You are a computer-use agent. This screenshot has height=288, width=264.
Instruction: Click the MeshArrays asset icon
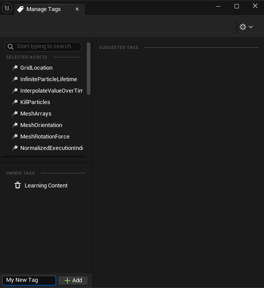(x=15, y=114)
